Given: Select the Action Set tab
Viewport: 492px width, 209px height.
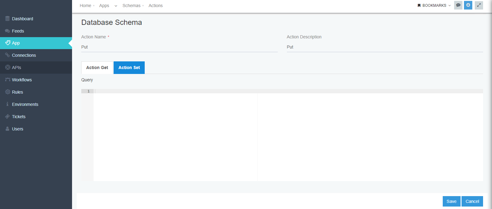Looking at the screenshot, I should pos(129,68).
